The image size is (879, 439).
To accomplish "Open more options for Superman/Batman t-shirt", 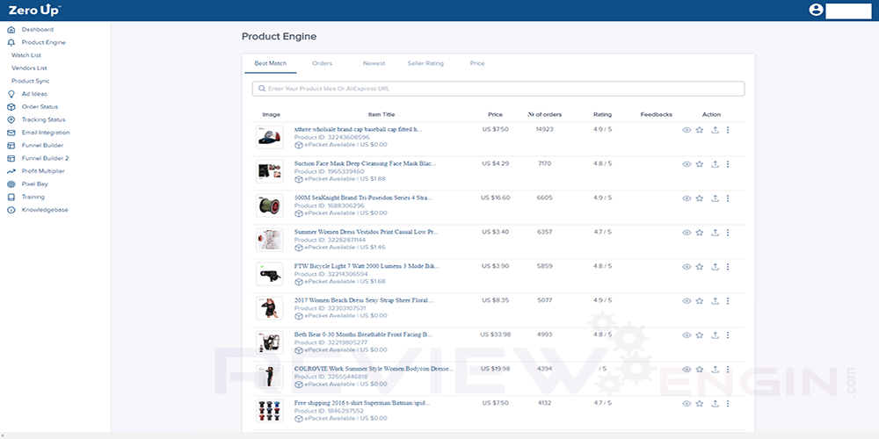I will (x=728, y=404).
